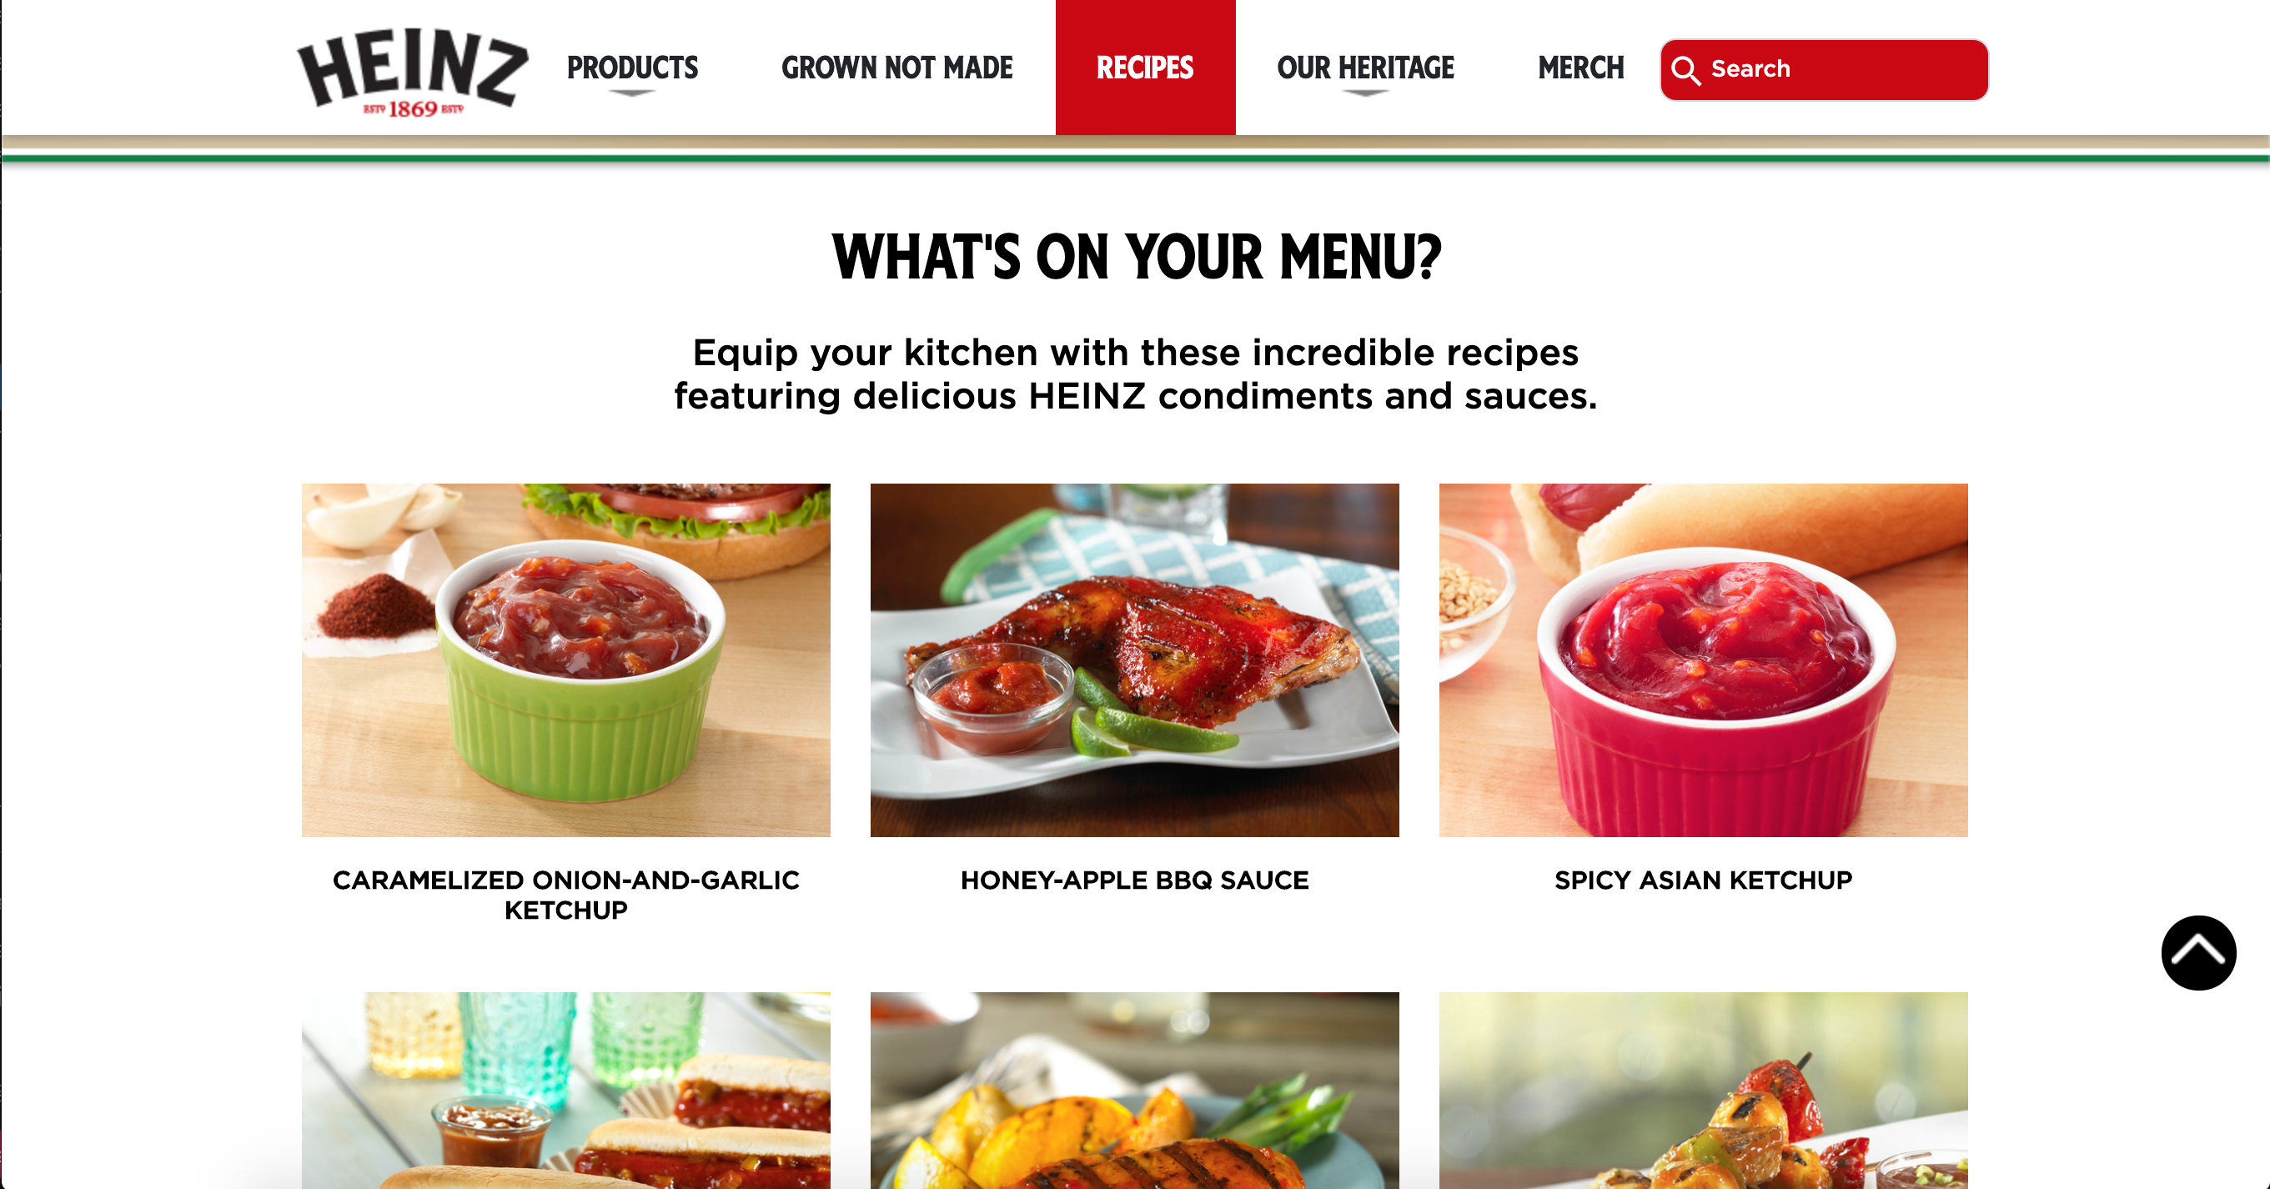The height and width of the screenshot is (1189, 2270).
Task: Click the grilled chicken with mango photo
Action: (x=1134, y=1091)
